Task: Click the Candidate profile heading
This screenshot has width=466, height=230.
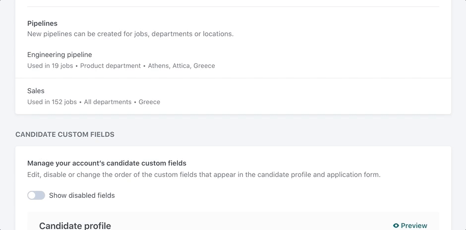Action: point(75,226)
